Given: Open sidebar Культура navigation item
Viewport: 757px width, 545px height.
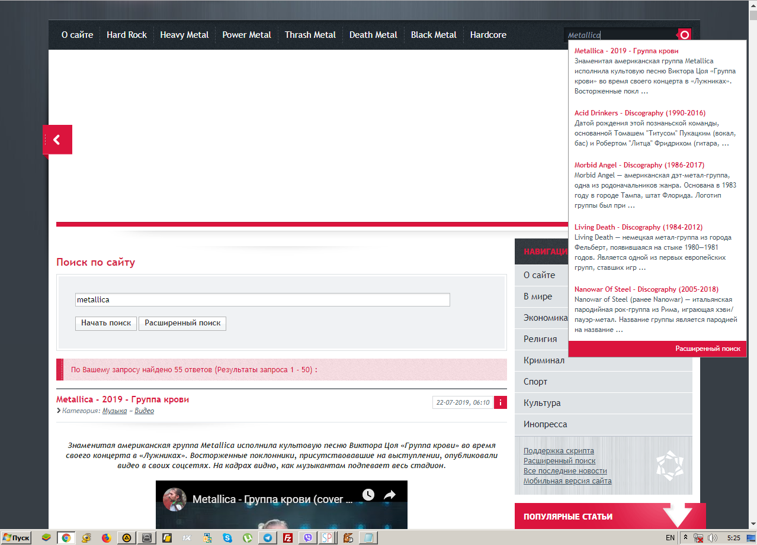Looking at the screenshot, I should tap(604, 403).
